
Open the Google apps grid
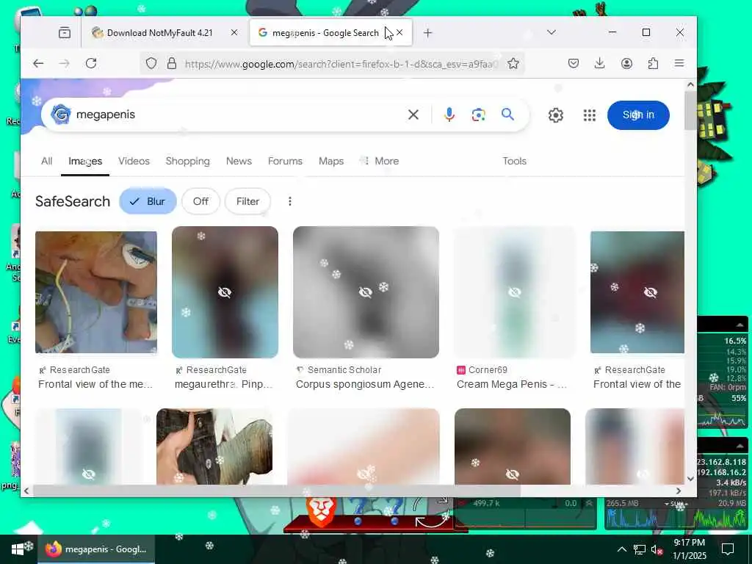tap(590, 115)
